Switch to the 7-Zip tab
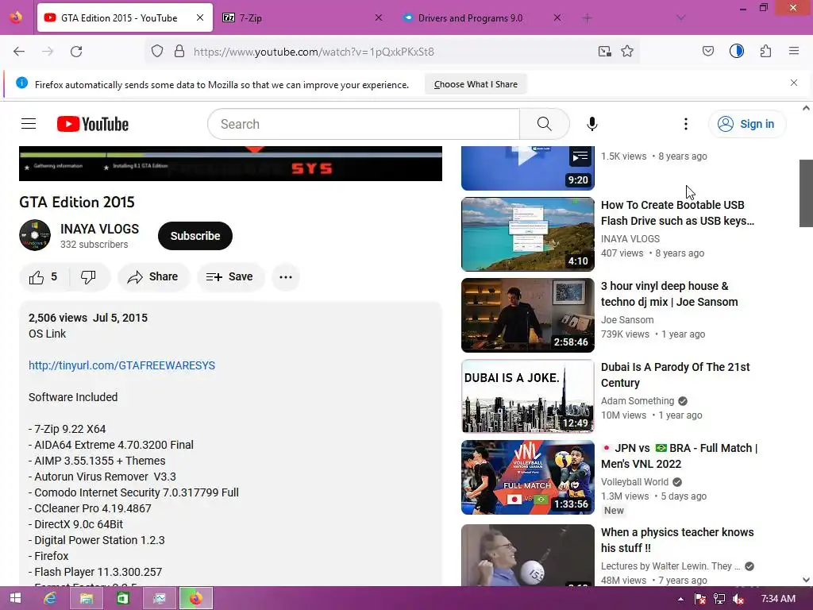 303,17
